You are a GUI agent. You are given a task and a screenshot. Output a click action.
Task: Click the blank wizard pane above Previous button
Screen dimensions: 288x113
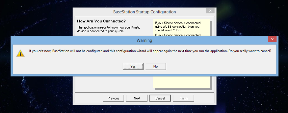[x=114, y=84]
